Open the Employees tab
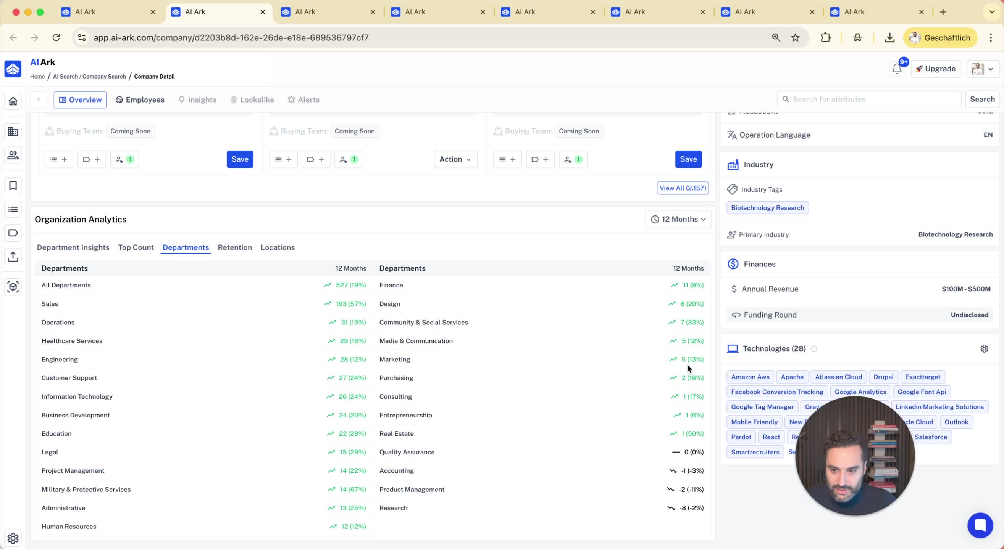Image resolution: width=1004 pixels, height=549 pixels. [x=140, y=100]
